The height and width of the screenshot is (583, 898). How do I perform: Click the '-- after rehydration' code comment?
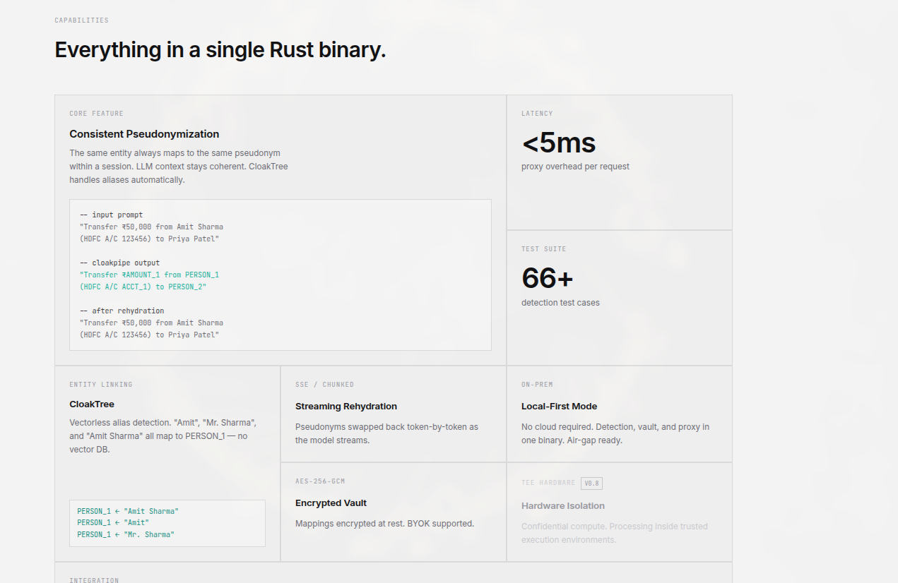click(122, 311)
